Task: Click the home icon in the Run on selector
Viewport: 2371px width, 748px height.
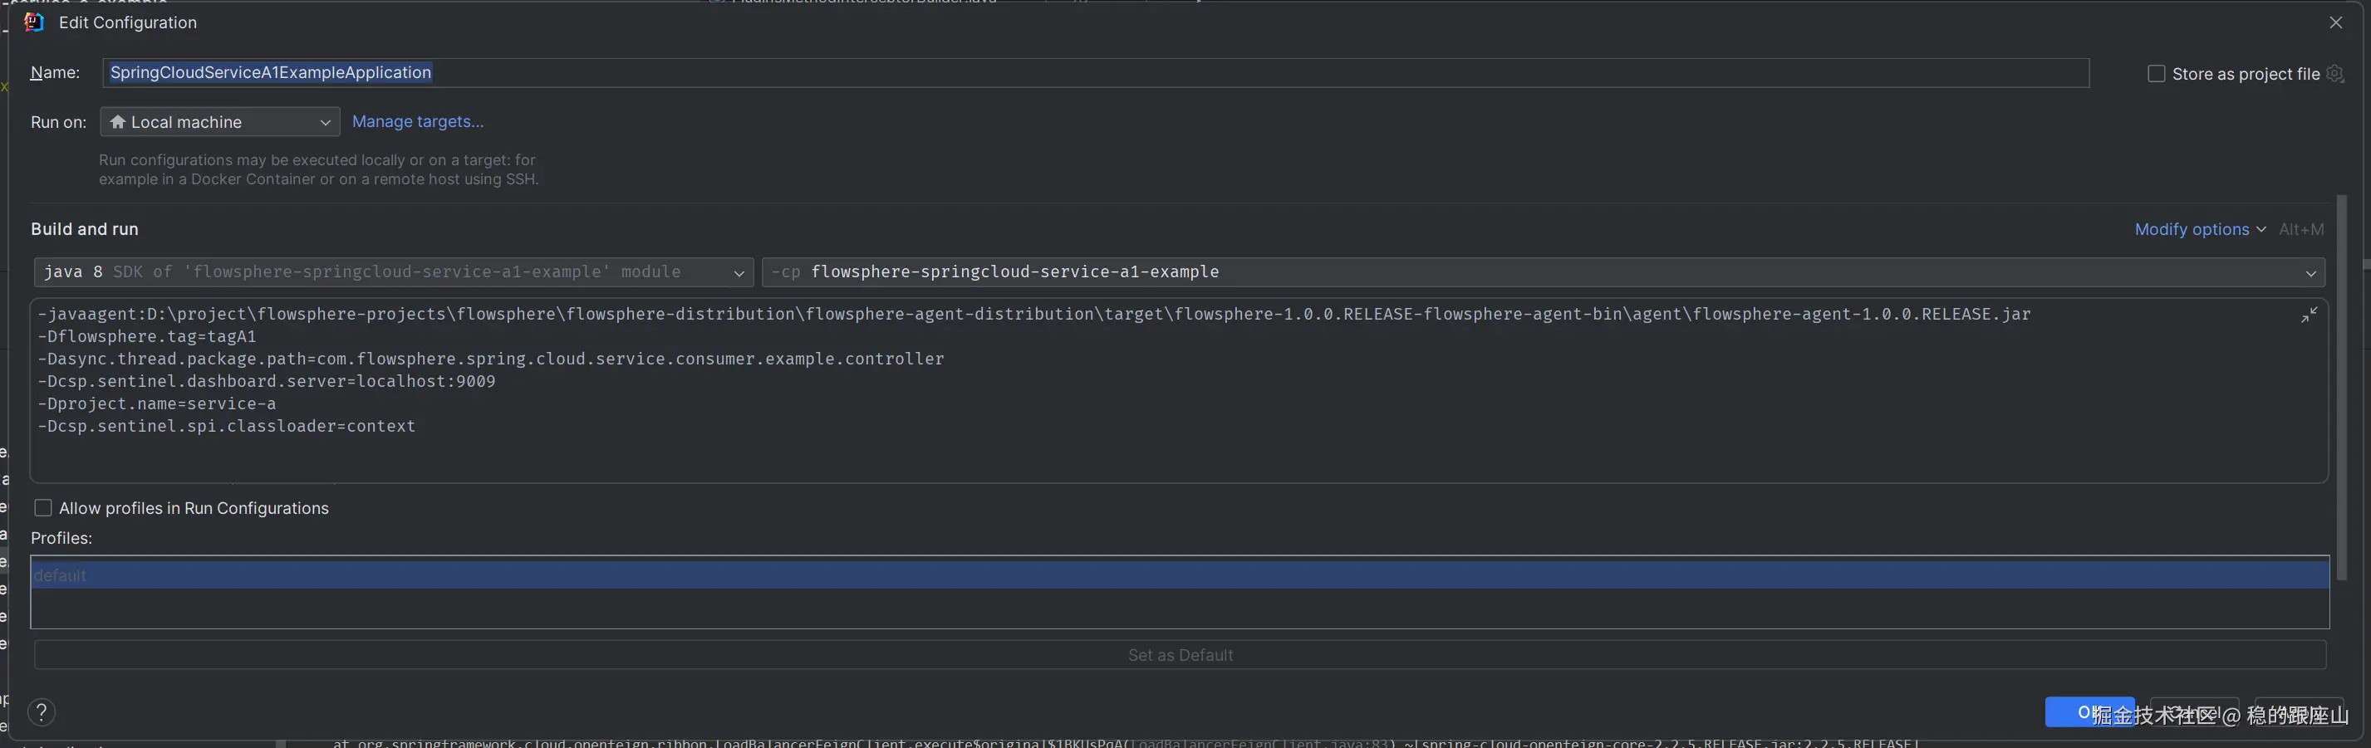Action: (x=118, y=121)
